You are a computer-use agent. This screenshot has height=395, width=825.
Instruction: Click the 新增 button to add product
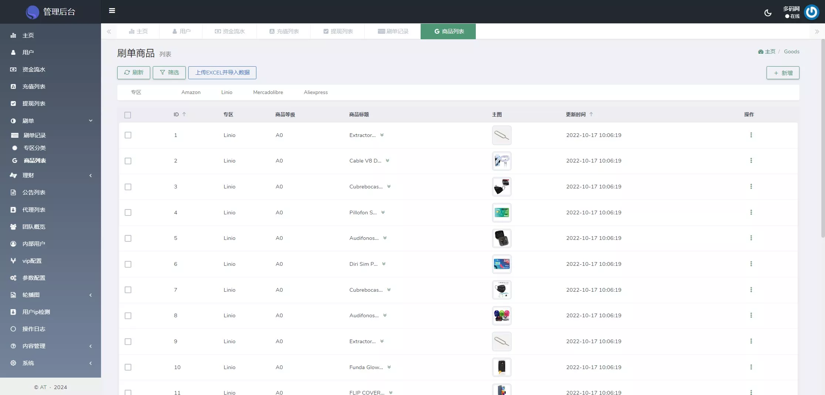tap(782, 73)
